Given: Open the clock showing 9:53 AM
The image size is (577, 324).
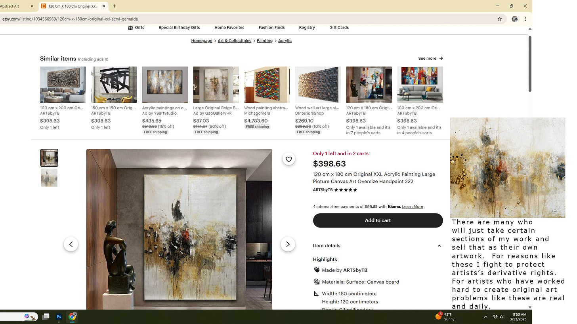Looking at the screenshot, I should click(518, 317).
